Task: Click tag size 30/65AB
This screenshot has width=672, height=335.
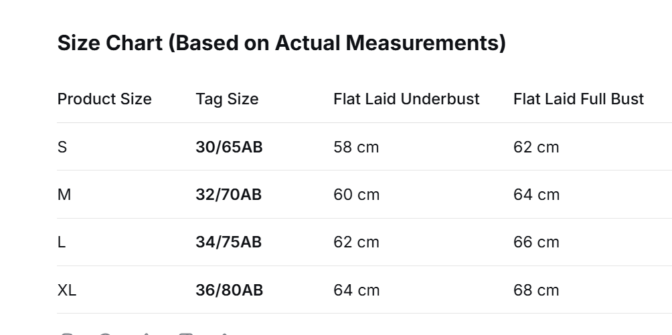Action: (x=229, y=147)
